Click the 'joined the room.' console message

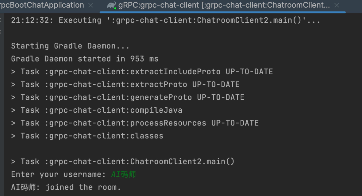click(83, 188)
